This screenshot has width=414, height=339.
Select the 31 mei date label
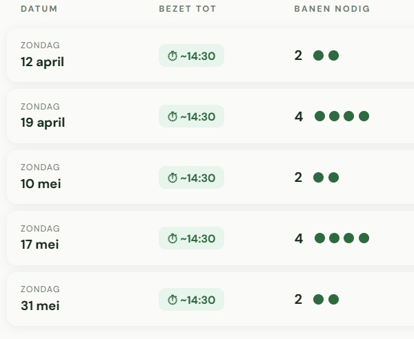tap(40, 306)
